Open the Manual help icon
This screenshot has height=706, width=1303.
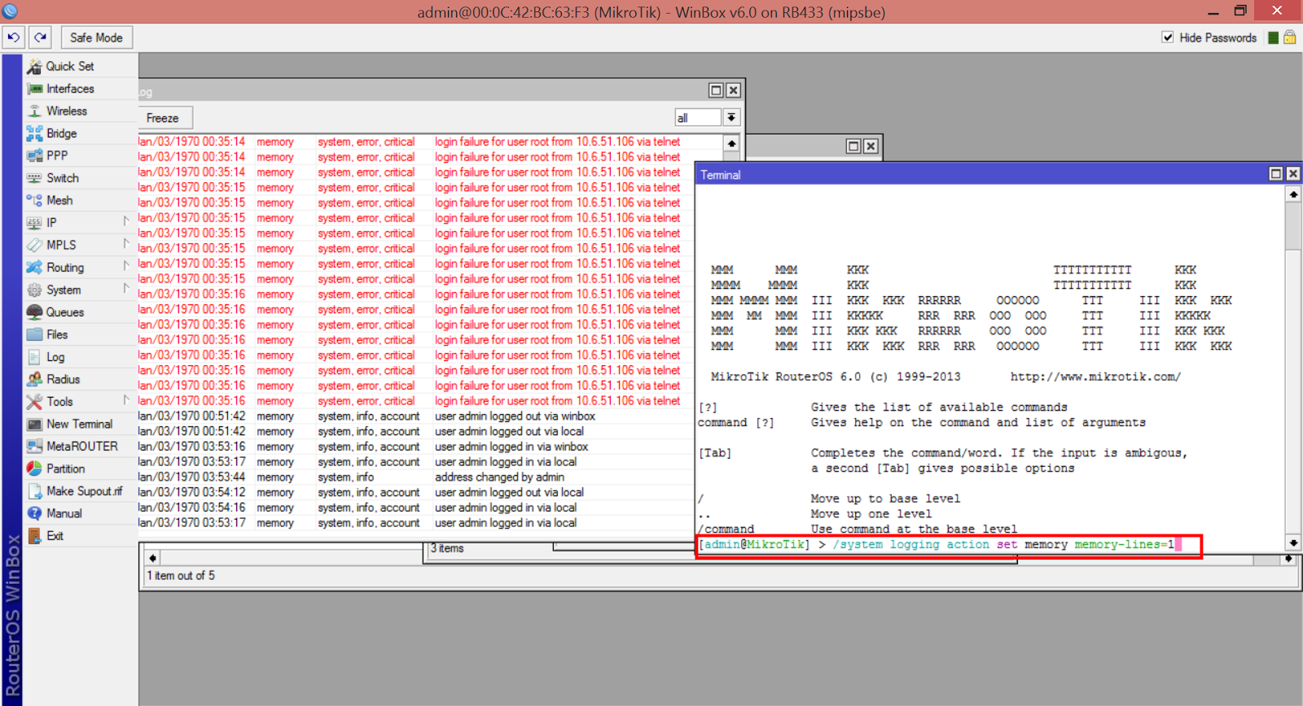pyautogui.click(x=34, y=513)
